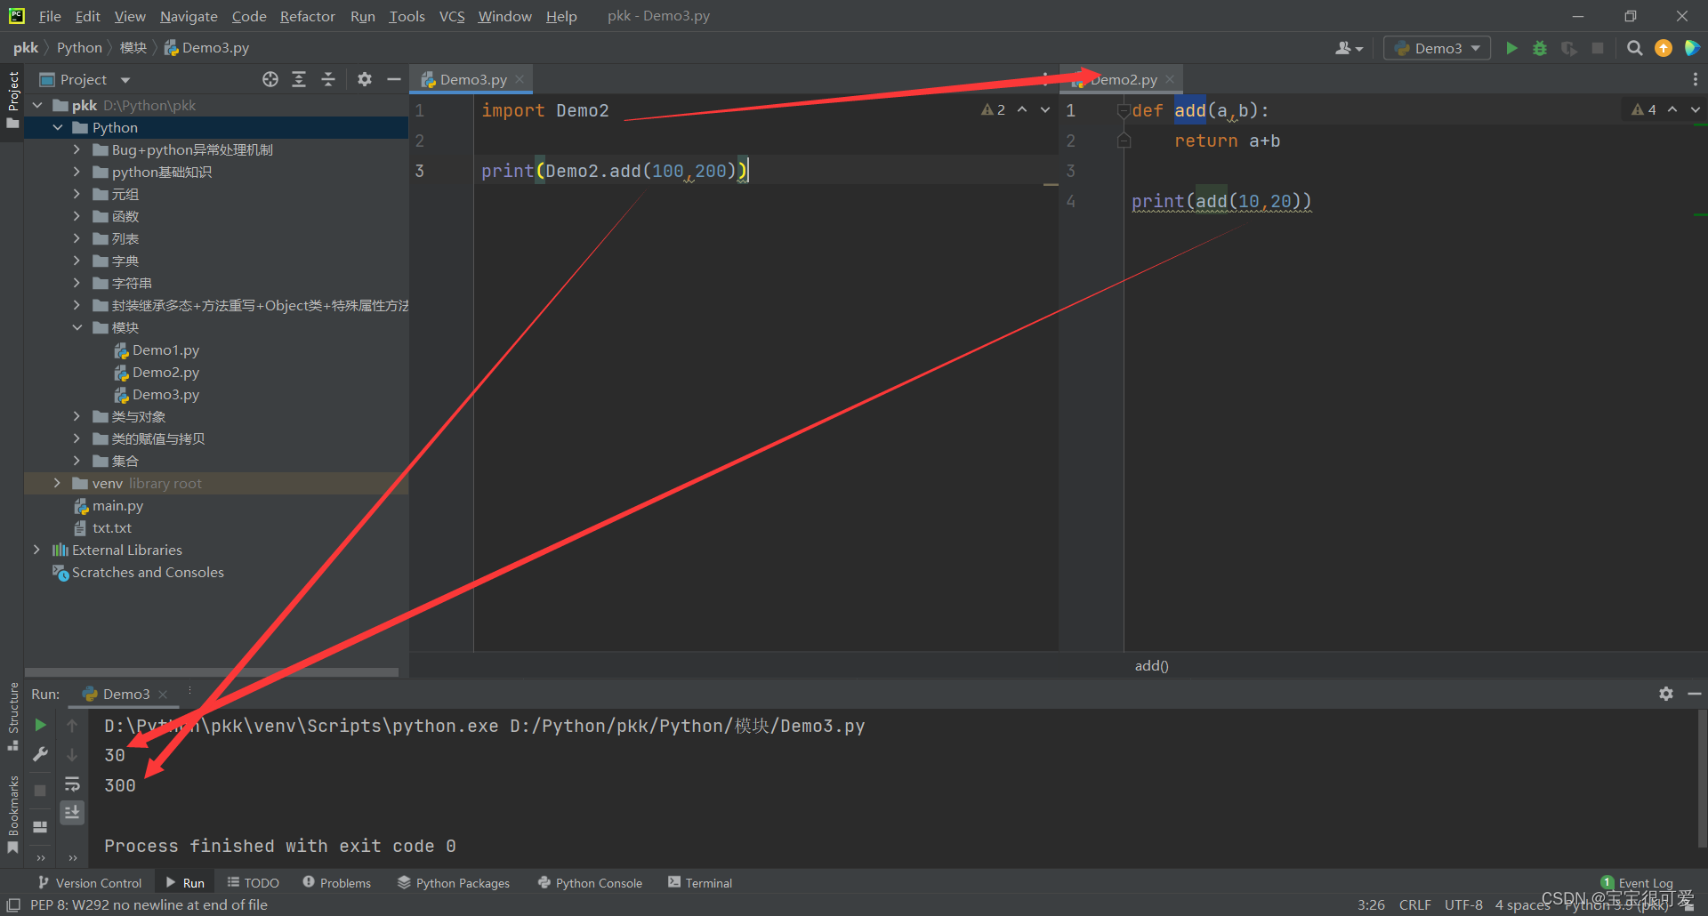Collapse the Python folder
This screenshot has width=1708, height=916.
coord(58,127)
